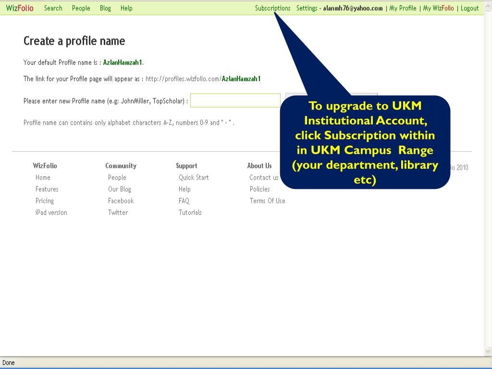Open Facebook link in footer
The width and height of the screenshot is (492, 369).
click(121, 201)
